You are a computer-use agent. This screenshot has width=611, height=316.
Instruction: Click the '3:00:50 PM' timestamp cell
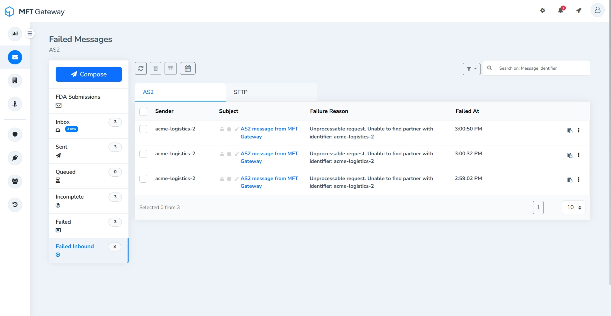[x=468, y=129]
